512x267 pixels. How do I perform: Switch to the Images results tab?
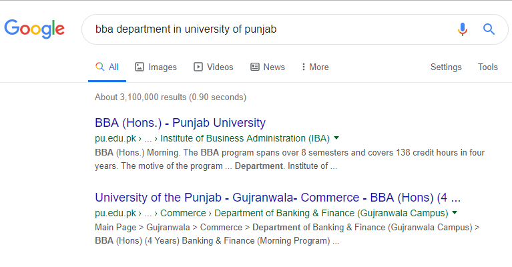coord(162,67)
